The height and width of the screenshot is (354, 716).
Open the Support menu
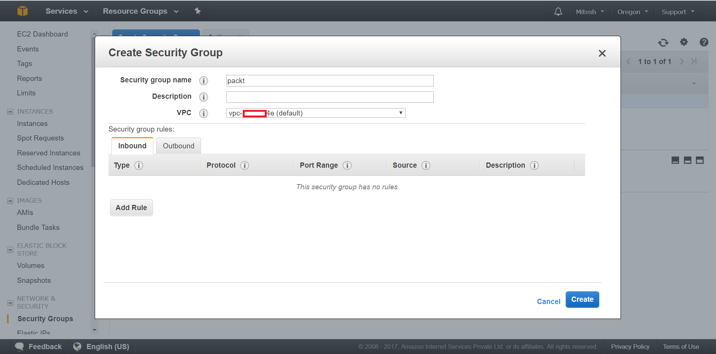(678, 12)
